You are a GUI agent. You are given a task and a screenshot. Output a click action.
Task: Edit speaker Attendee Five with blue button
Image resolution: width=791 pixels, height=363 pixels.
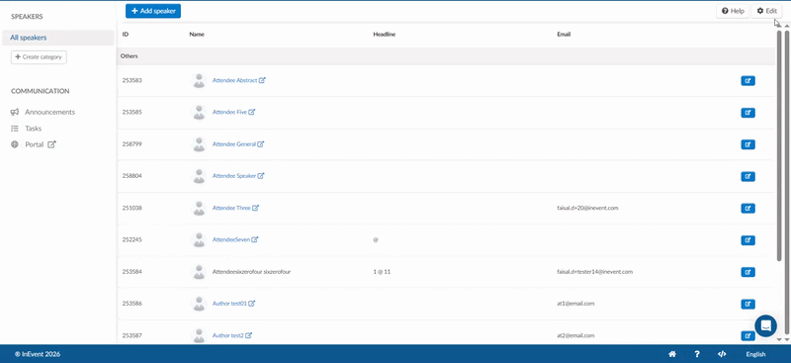tap(747, 113)
